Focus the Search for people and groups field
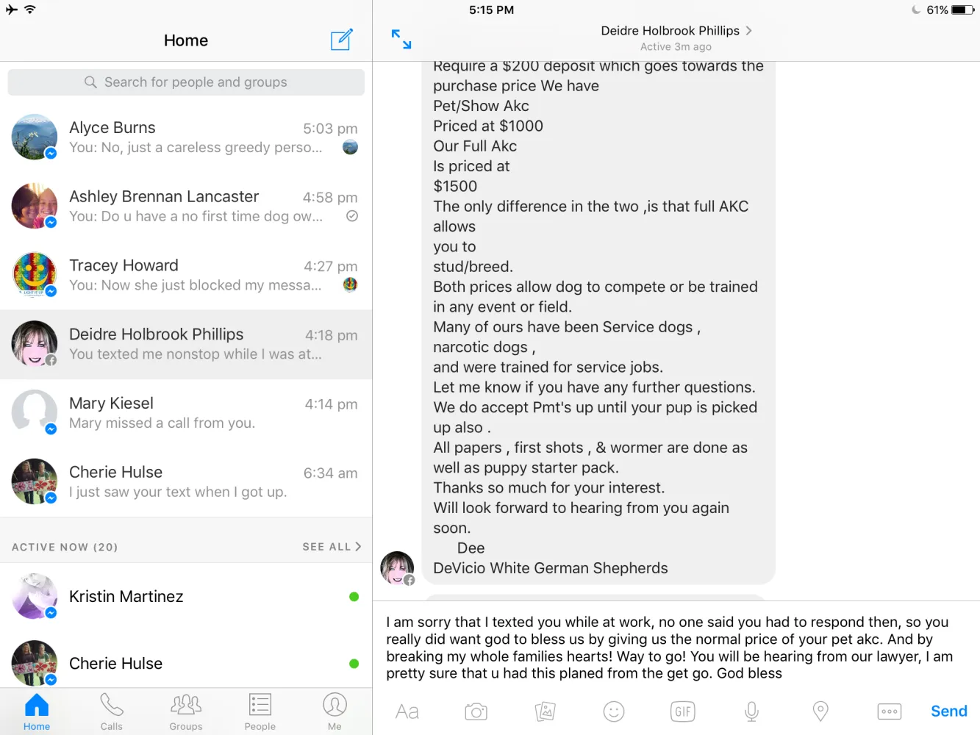 point(186,82)
